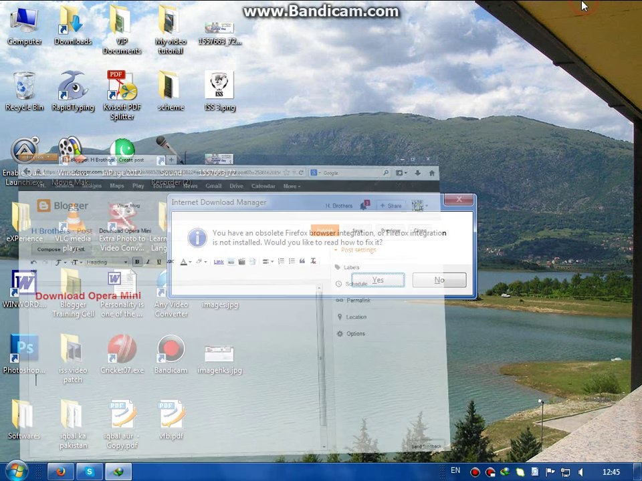This screenshot has width=642, height=481.
Task: Open the Action Center flag tray icon
Action: (550, 472)
